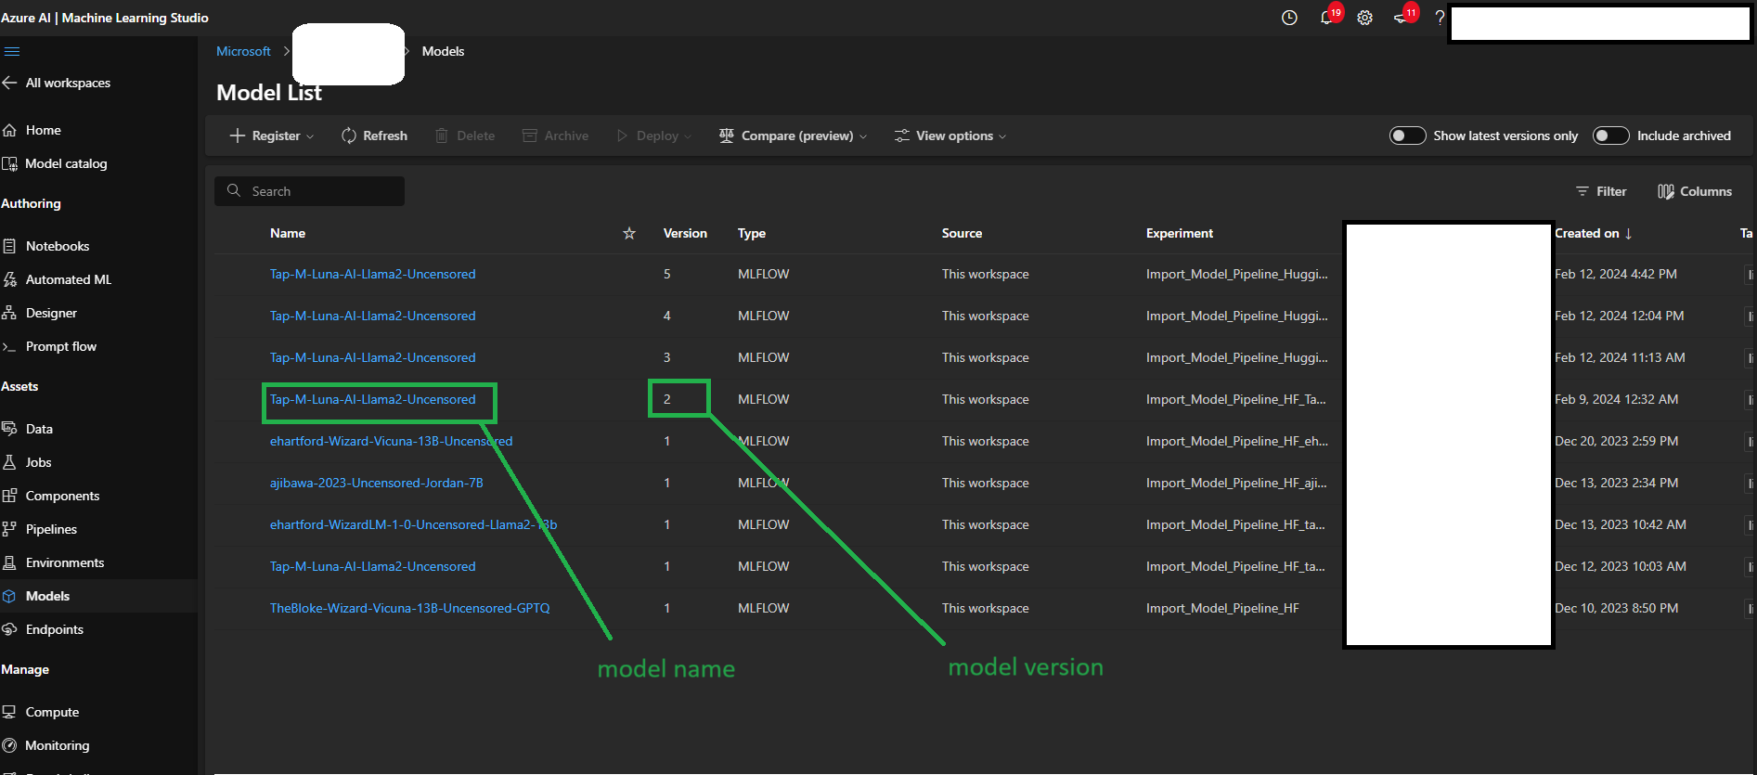Screen dimensions: 1757x775
Task: Open Tap-M-Luna-AI-Llama2-Uncensored version 5
Action: [x=372, y=274]
